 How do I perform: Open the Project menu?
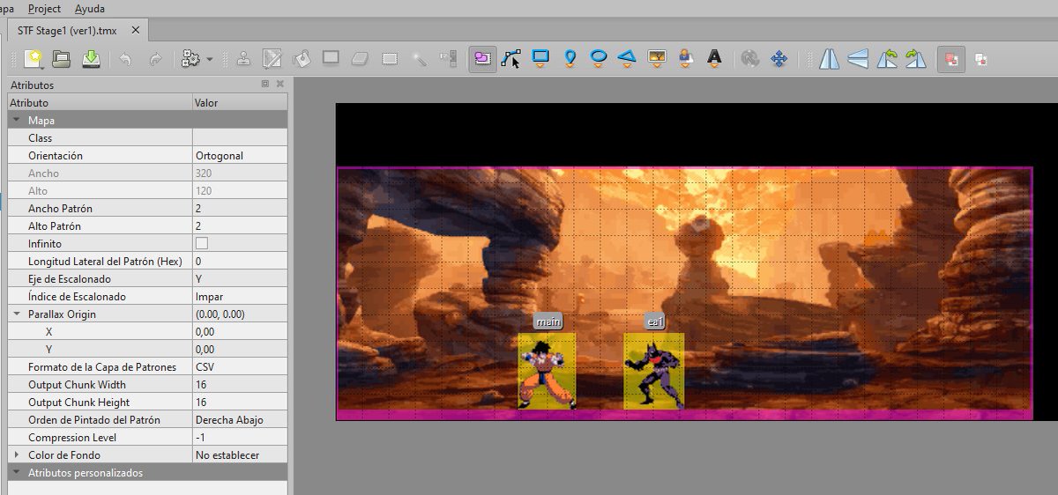[x=44, y=9]
